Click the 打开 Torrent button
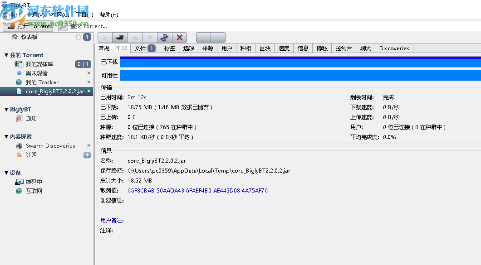 pos(27,26)
